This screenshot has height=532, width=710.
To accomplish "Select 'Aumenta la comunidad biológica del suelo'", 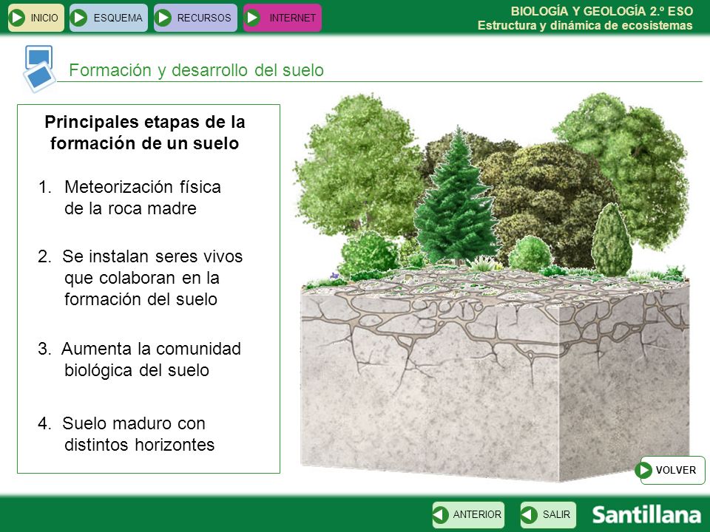I will point(140,359).
